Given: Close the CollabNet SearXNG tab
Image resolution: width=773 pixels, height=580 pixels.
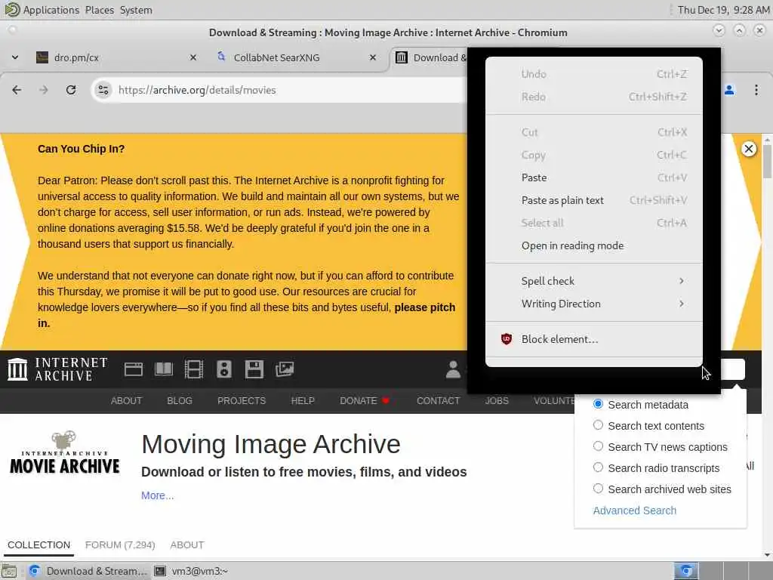Looking at the screenshot, I should pos(373,57).
